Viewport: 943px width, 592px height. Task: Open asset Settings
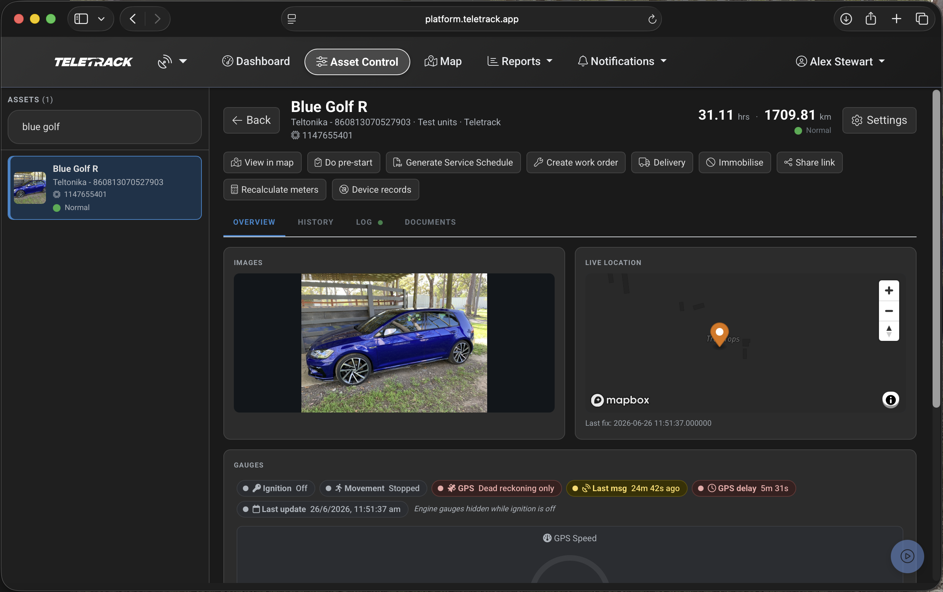[x=879, y=120]
